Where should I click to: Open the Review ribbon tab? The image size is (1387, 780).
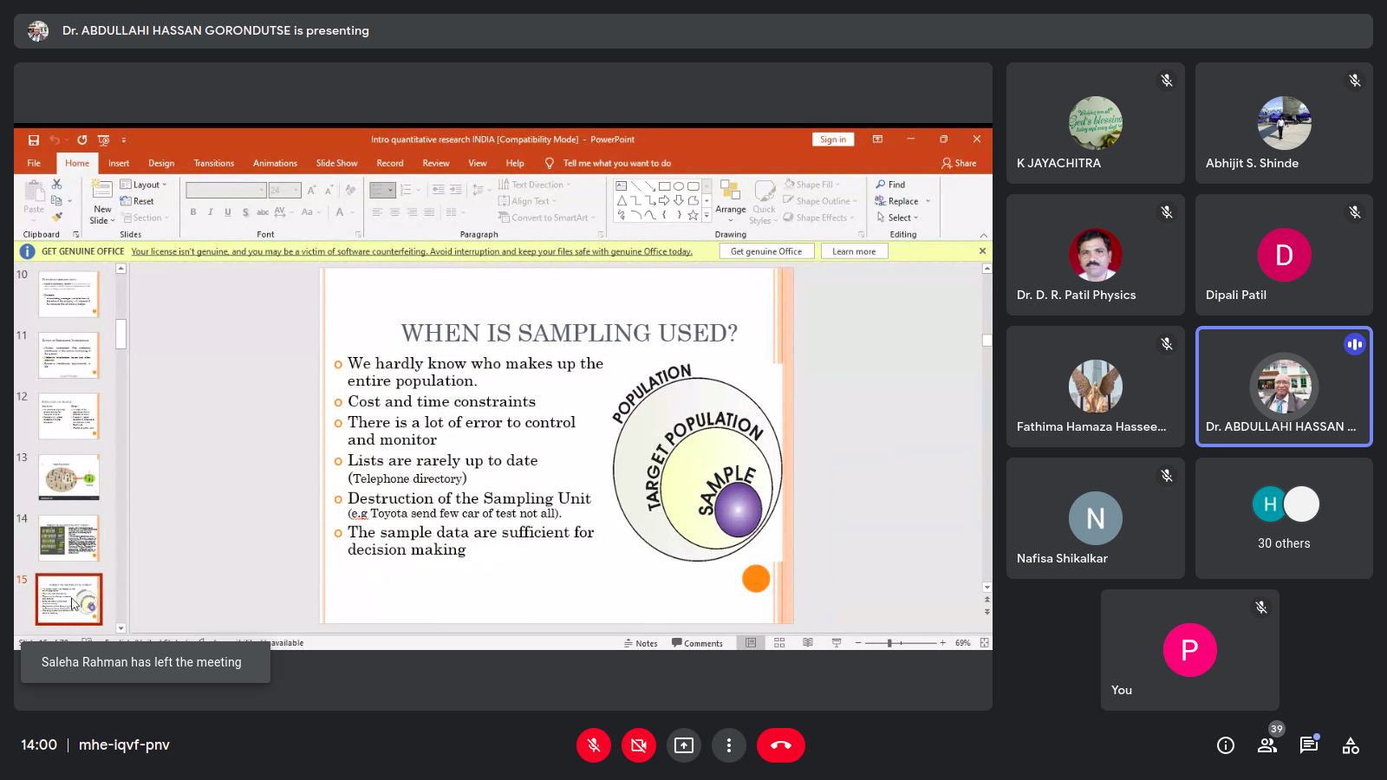pyautogui.click(x=436, y=163)
